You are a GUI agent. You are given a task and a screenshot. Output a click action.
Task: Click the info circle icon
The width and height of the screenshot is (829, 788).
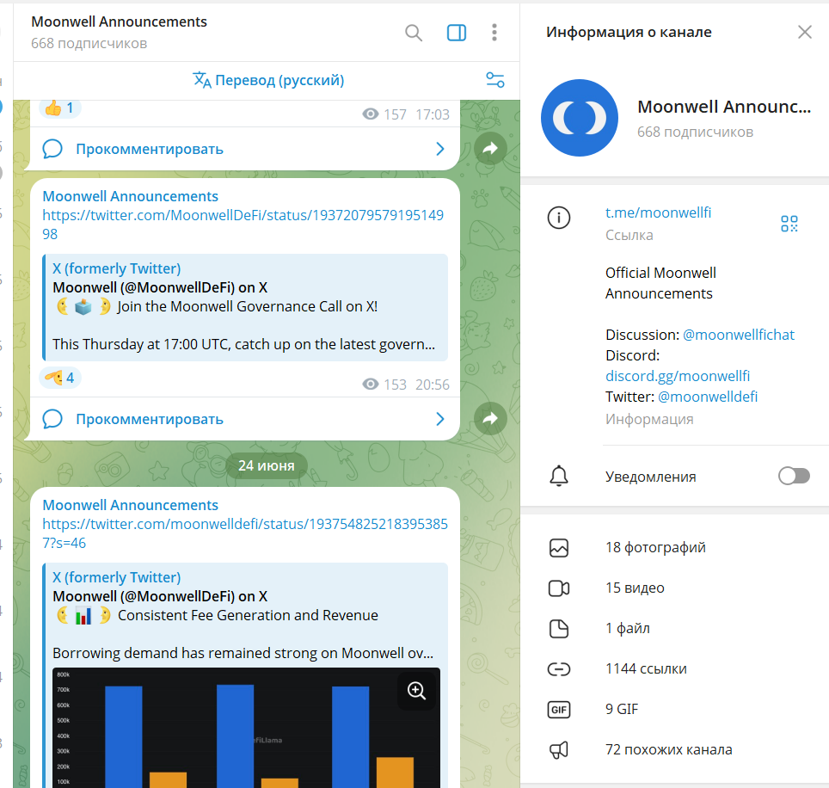pos(559,218)
